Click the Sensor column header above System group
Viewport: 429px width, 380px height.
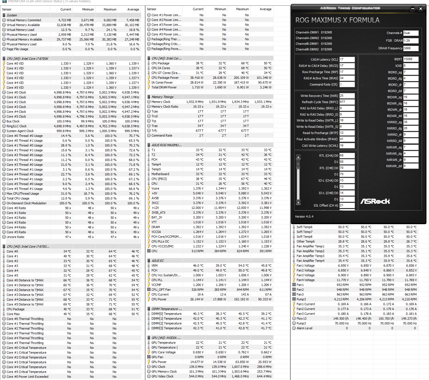7,9
